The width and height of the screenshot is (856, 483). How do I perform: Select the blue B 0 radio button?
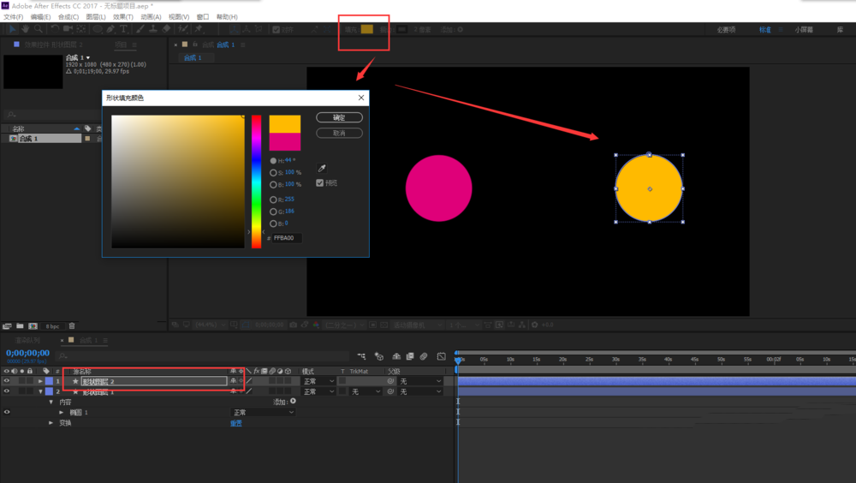[x=273, y=224]
